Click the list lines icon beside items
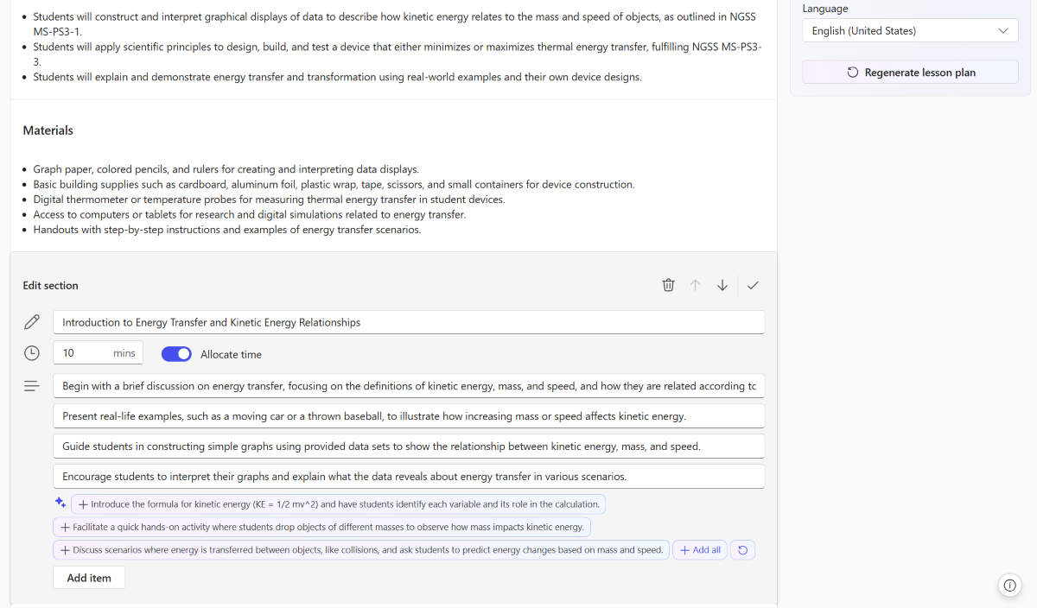1037x608 pixels. [32, 386]
